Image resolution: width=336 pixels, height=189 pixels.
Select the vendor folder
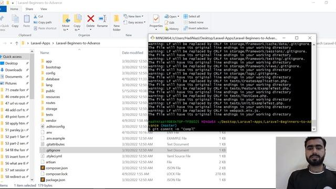pyautogui.click(x=51, y=121)
